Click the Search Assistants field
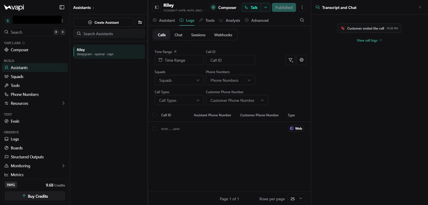Viewport: 428px width, 205px height. point(109,33)
